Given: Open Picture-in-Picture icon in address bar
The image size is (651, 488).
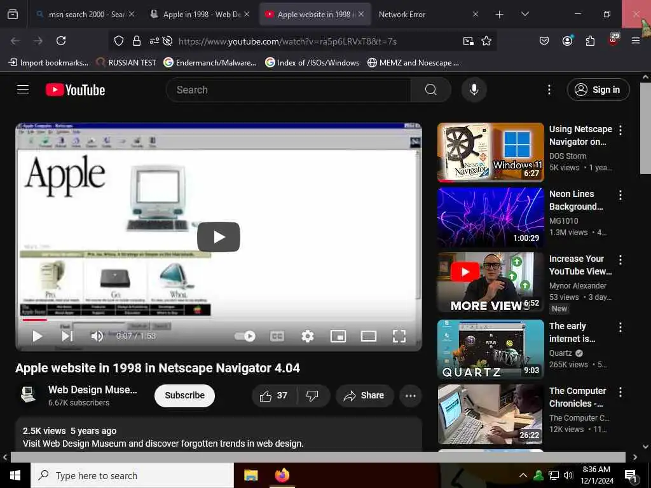Looking at the screenshot, I should coord(469,41).
